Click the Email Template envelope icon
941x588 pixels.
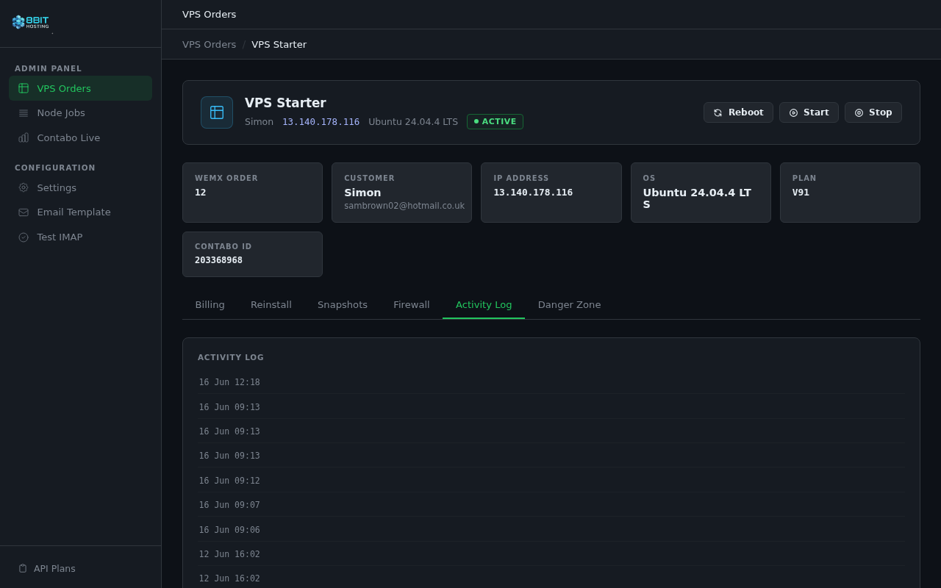coord(24,212)
